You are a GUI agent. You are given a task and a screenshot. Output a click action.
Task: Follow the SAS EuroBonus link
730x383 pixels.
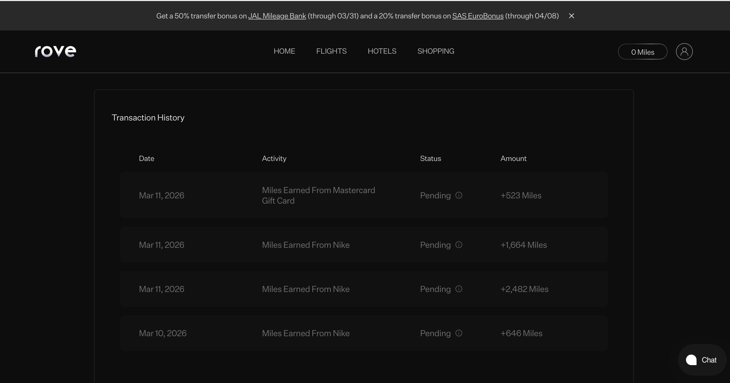pyautogui.click(x=478, y=16)
